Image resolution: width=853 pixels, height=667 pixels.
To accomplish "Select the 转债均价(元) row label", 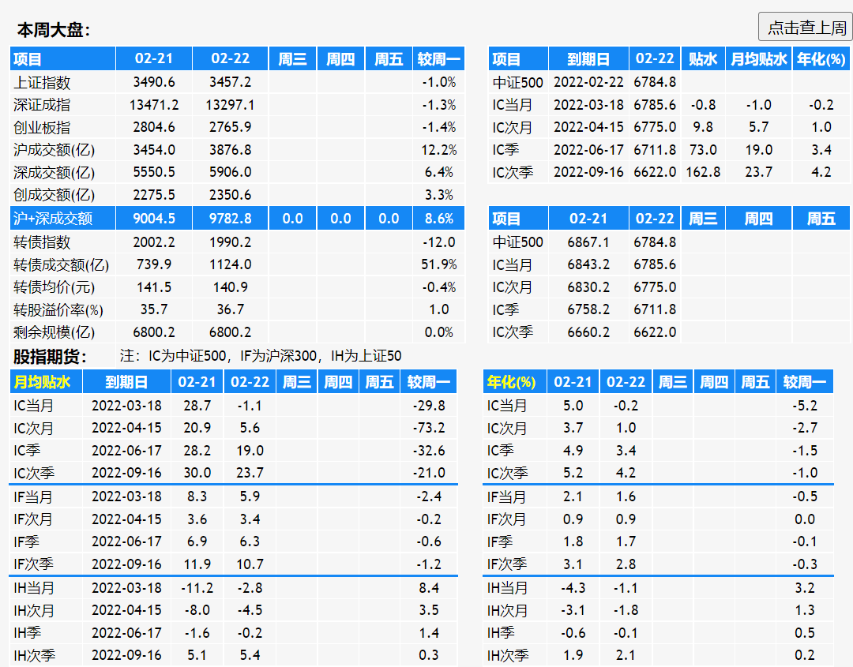I will point(54,287).
